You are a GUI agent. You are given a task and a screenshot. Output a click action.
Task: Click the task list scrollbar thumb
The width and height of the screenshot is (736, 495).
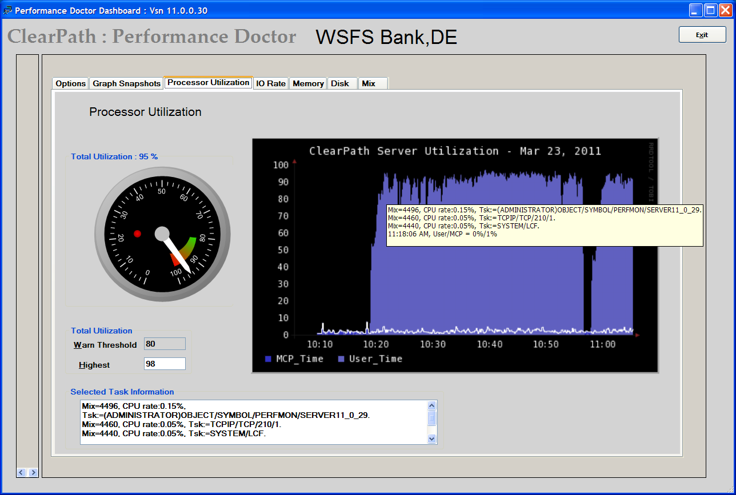432,418
